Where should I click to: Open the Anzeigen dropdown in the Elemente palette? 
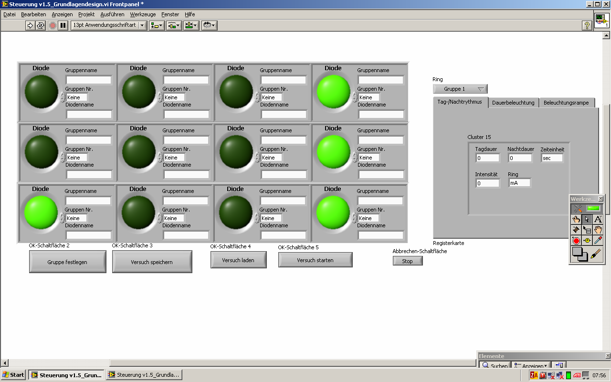530,366
